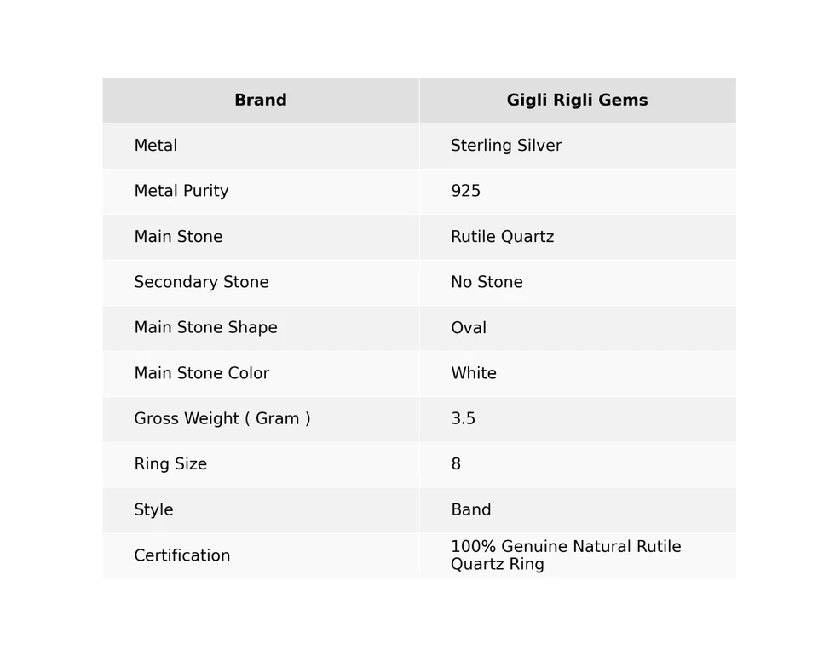Select the 3.5 weight value
Screen dimensions: 818x650
[x=464, y=419]
